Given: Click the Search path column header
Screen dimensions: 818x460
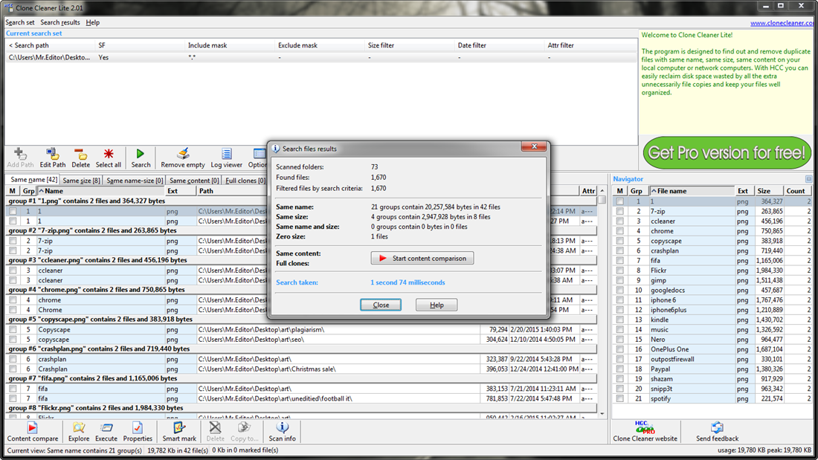Looking at the screenshot, I should coord(50,45).
